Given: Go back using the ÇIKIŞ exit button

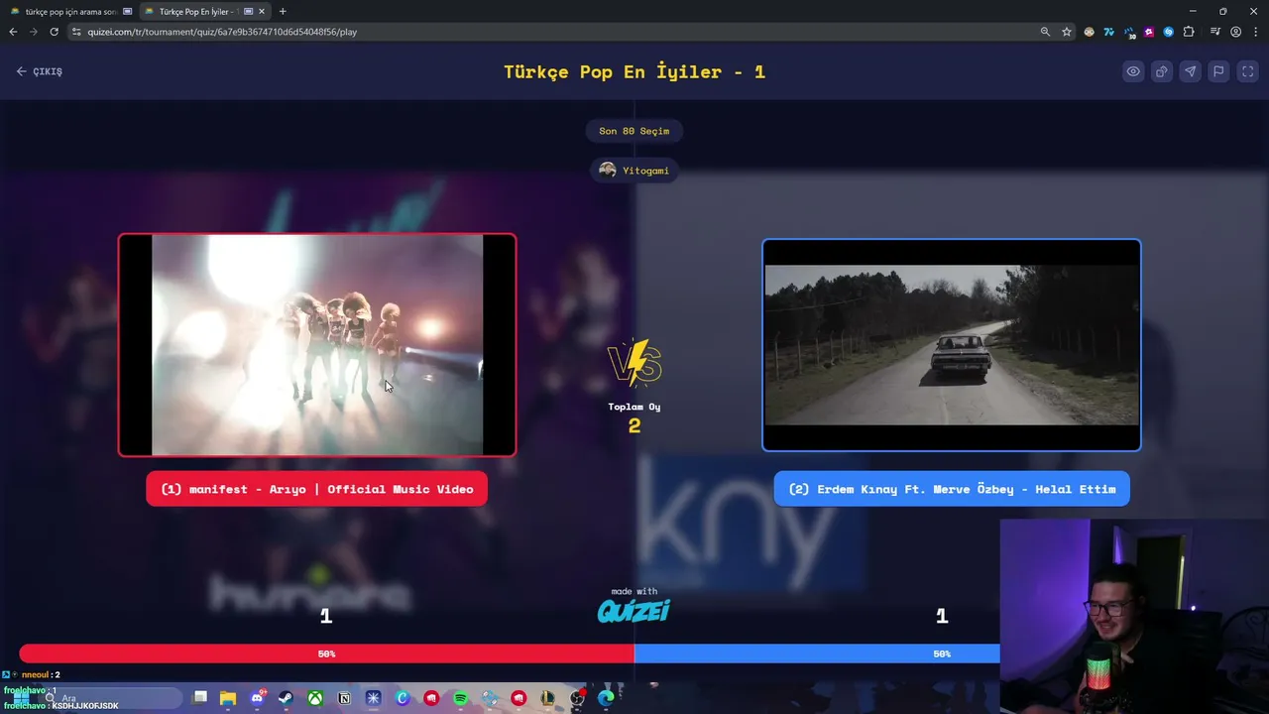Looking at the screenshot, I should (40, 71).
